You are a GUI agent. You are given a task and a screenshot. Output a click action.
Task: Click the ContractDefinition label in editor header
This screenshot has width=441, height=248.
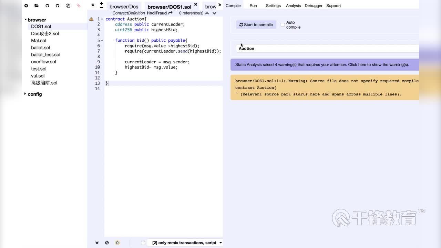pyautogui.click(x=129, y=13)
